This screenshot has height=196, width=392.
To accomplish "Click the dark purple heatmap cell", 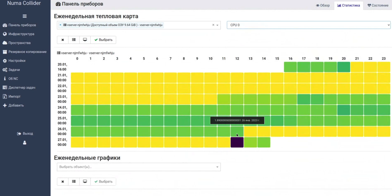I will 237,142.
